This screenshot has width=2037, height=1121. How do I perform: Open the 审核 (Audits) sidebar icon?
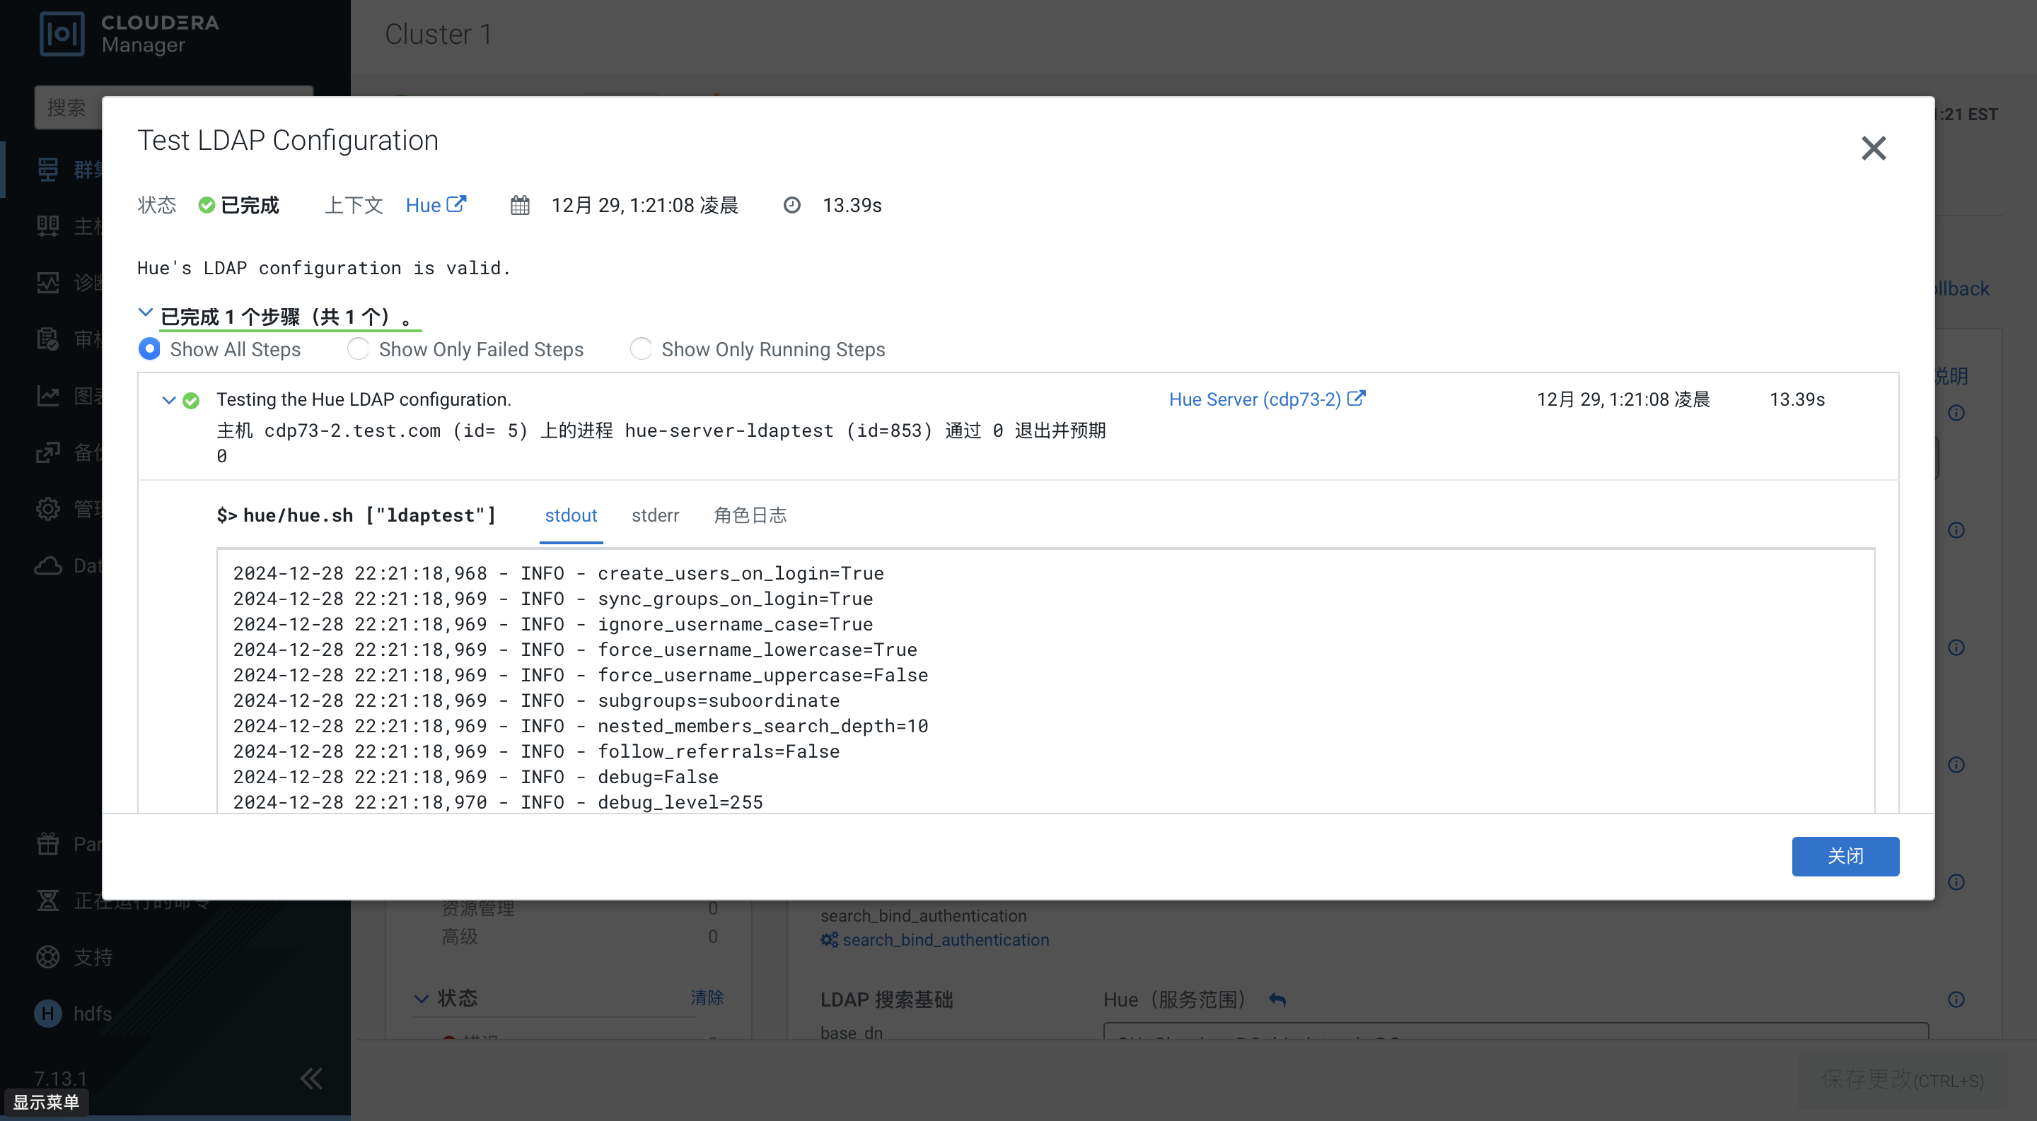point(47,339)
